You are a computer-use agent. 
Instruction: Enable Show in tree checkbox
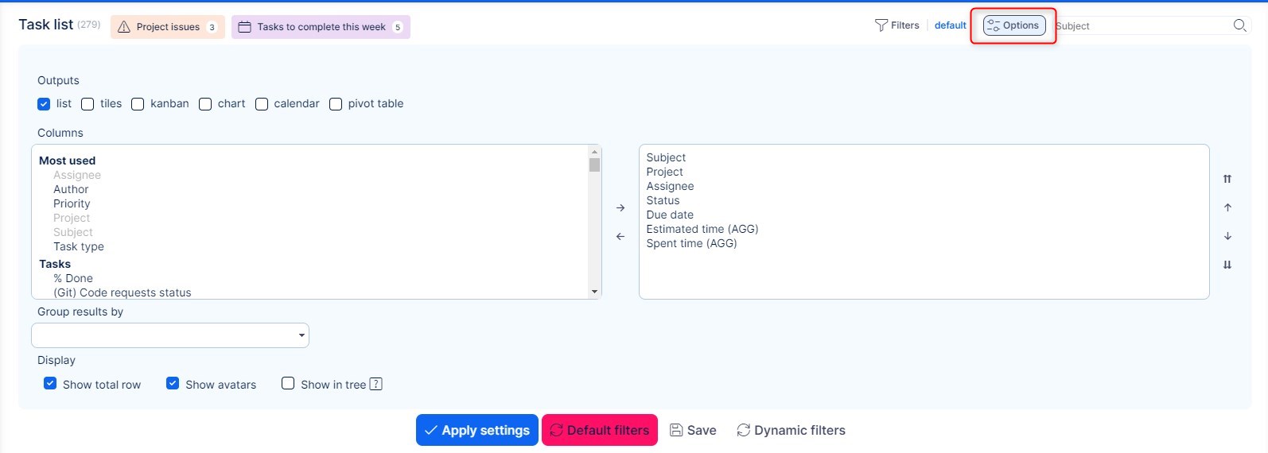(288, 384)
